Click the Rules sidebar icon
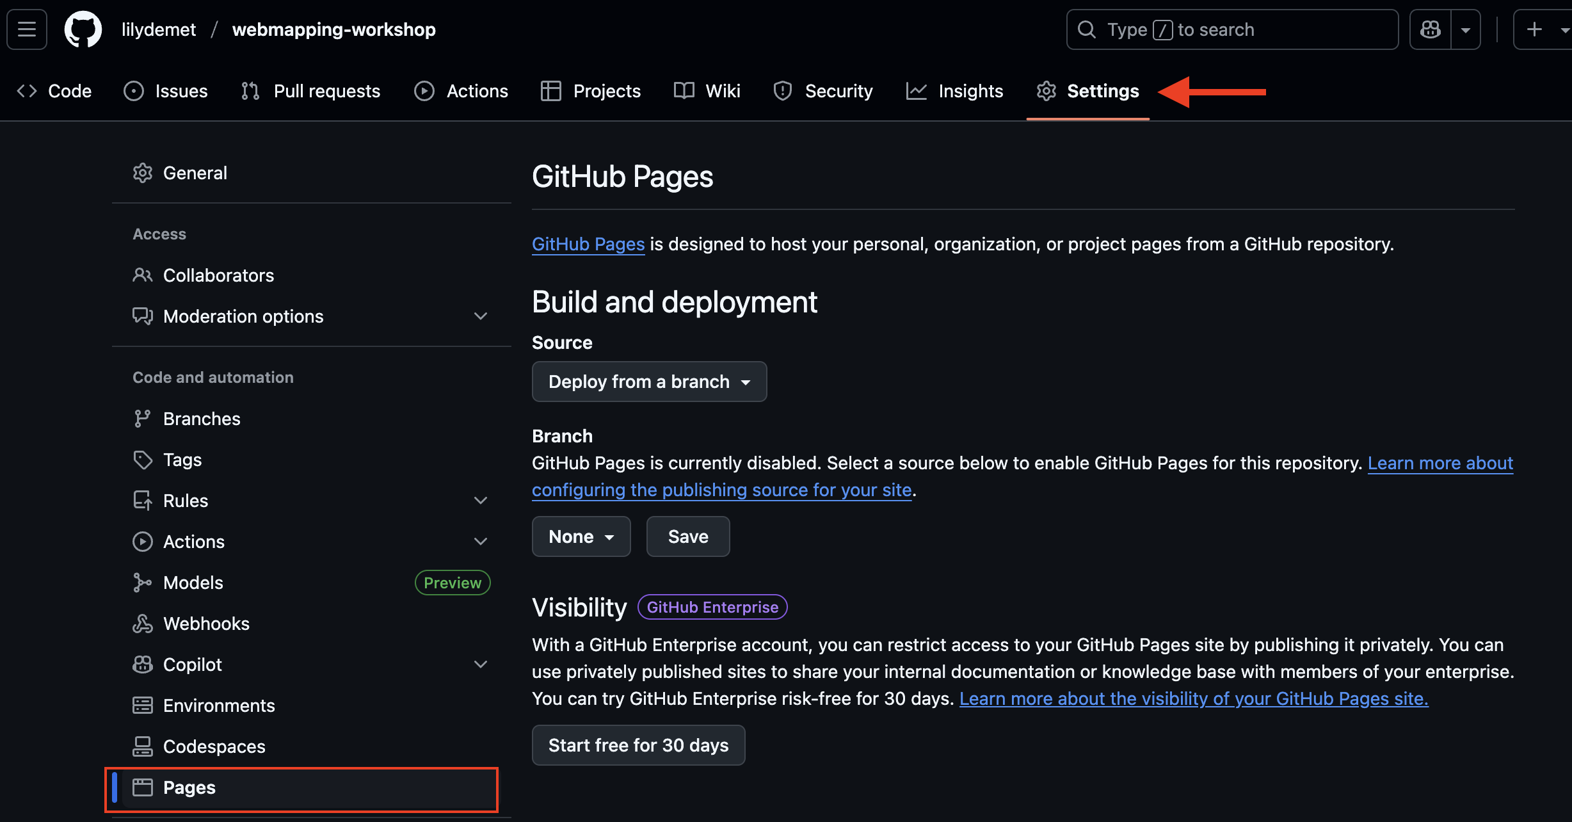The image size is (1572, 822). coord(143,501)
